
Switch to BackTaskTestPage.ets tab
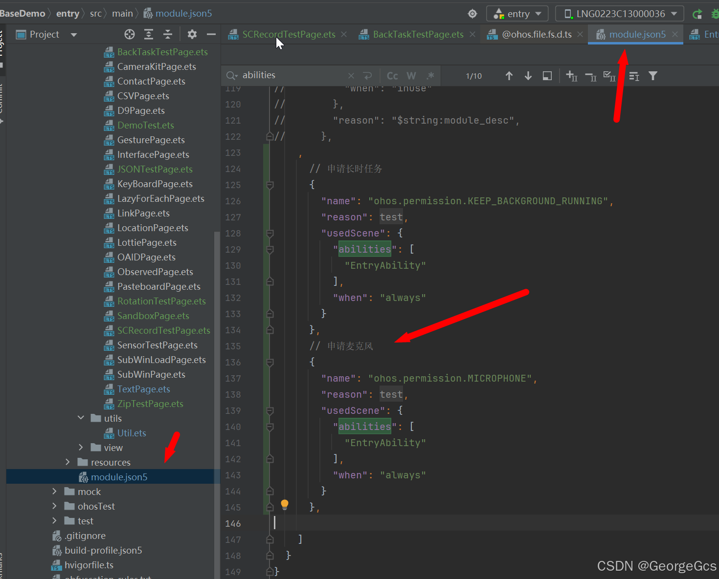point(418,34)
